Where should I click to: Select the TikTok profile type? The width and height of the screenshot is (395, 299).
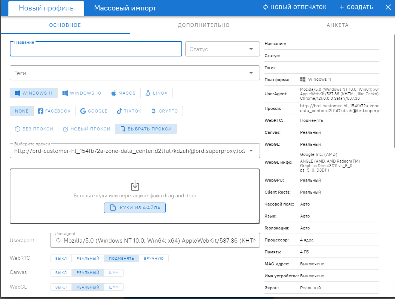pos(129,111)
